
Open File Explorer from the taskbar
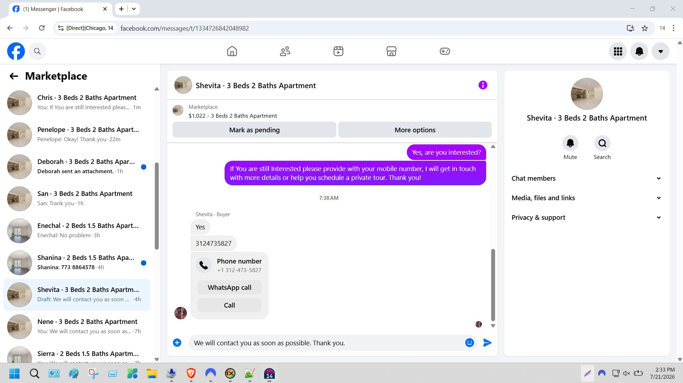152,373
